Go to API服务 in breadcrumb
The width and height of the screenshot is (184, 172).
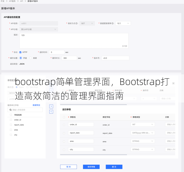(12, 1)
